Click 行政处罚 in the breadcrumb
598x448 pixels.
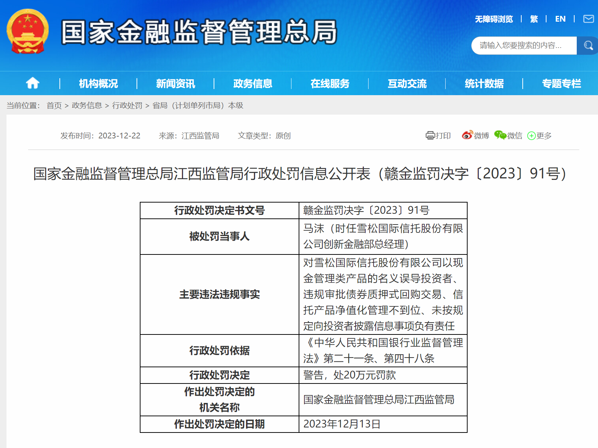click(x=127, y=105)
